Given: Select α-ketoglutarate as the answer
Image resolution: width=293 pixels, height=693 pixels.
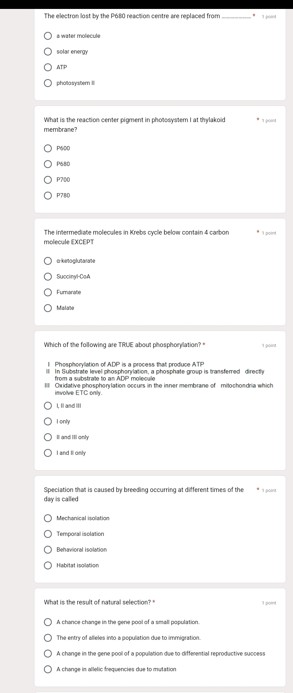Looking at the screenshot, I should click(48, 261).
